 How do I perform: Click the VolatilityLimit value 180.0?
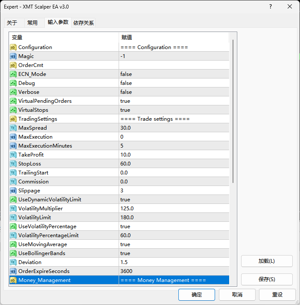coord(127,218)
